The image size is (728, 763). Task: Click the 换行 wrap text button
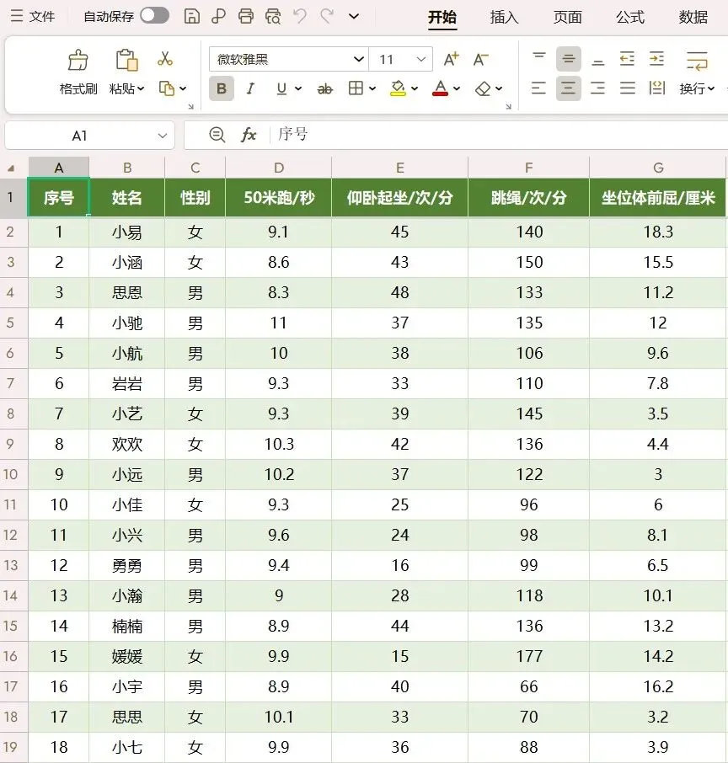click(x=697, y=72)
